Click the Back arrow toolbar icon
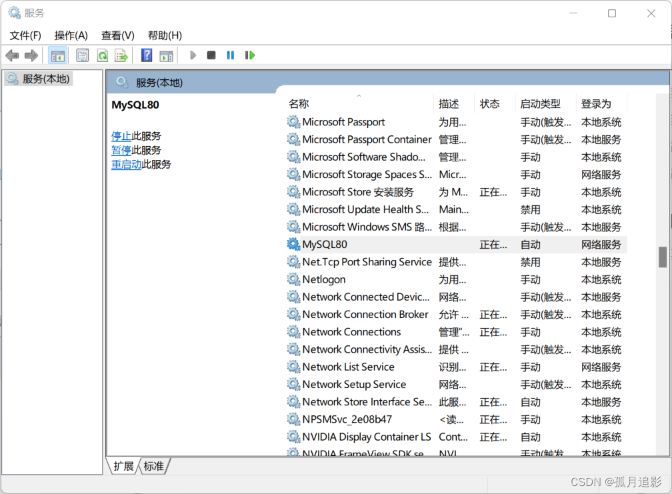672x494 pixels. click(13, 55)
